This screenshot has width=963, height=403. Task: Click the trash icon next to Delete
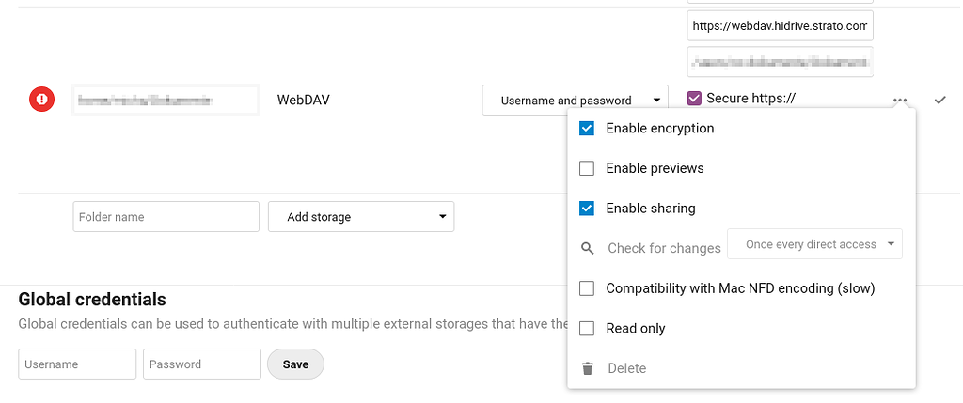click(x=588, y=368)
